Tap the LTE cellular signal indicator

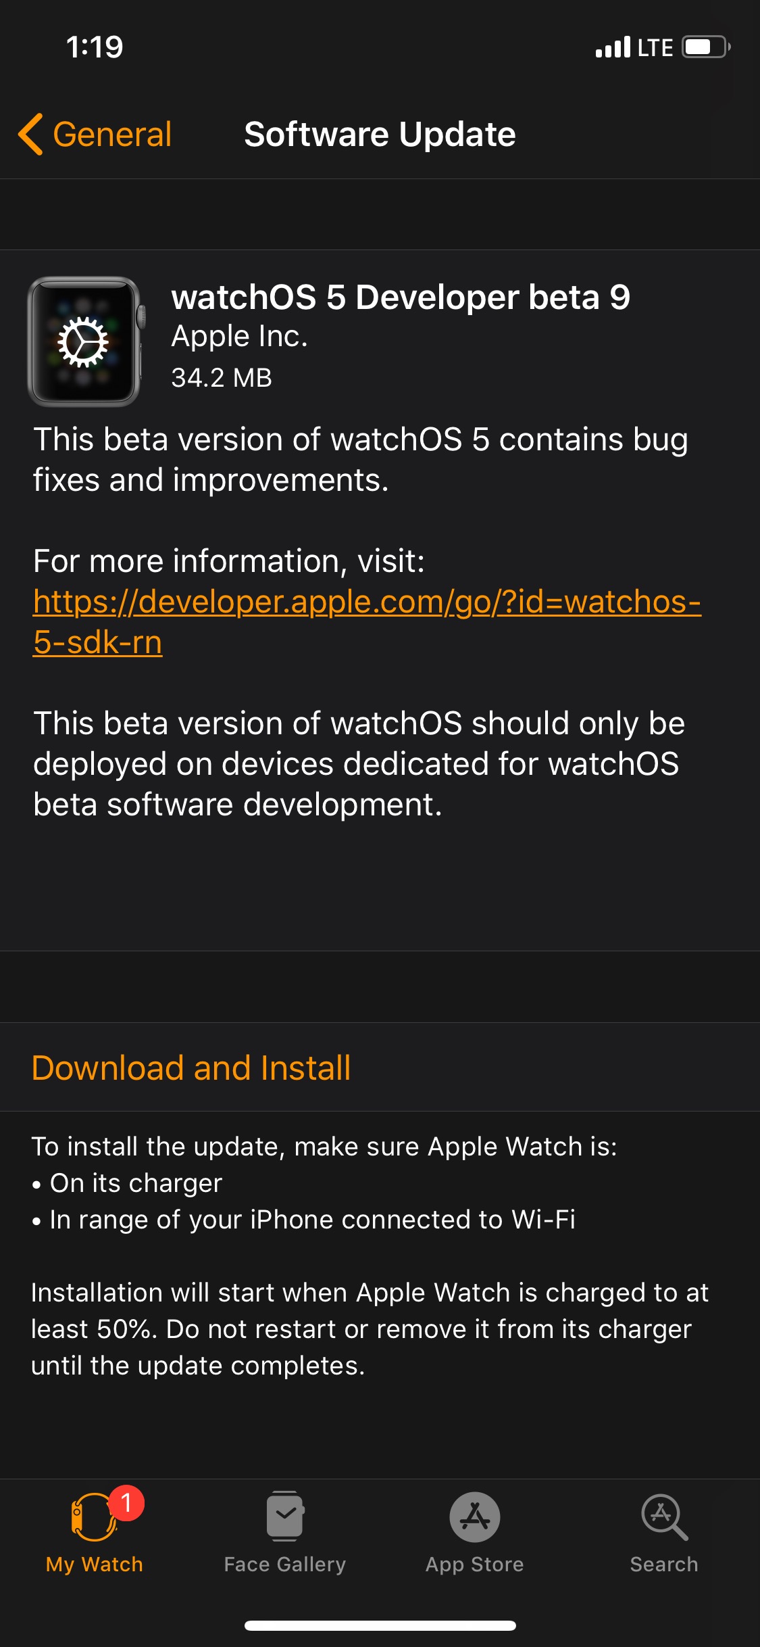pos(615,47)
